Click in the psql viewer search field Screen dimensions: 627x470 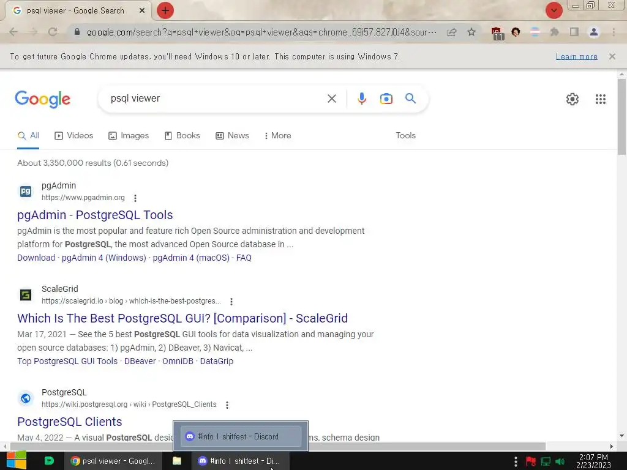[216, 99]
